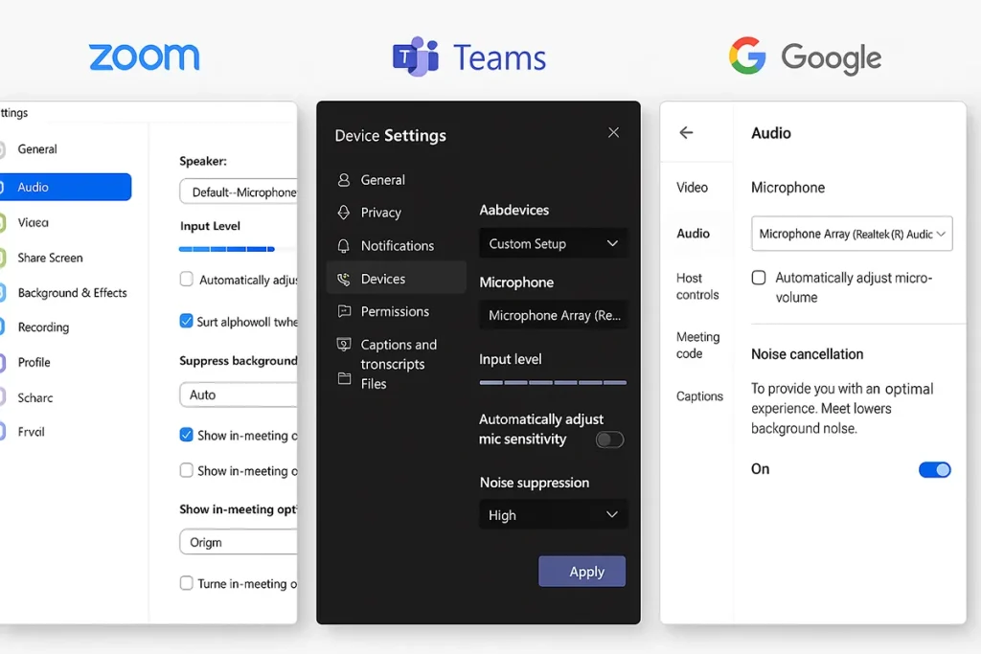The width and height of the screenshot is (981, 654).
Task: Open the Origm dropdown in Zoom
Action: coord(239,542)
